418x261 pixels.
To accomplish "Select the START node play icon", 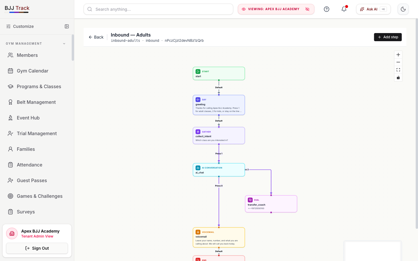I will 198,71.
